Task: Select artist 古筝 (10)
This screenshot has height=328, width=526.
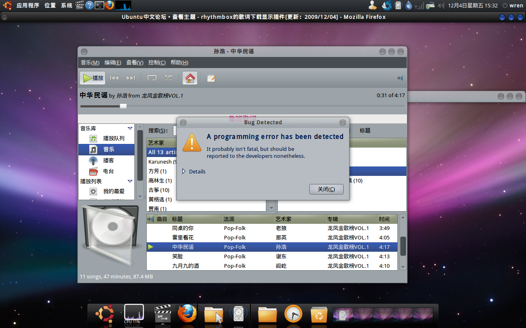Action: (162, 190)
